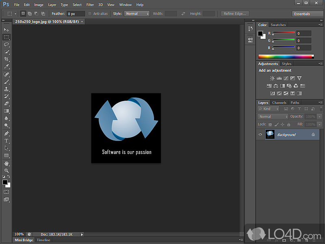Screen dimensions: 325x244
Task: Hide the Background layer
Action: coord(260,134)
